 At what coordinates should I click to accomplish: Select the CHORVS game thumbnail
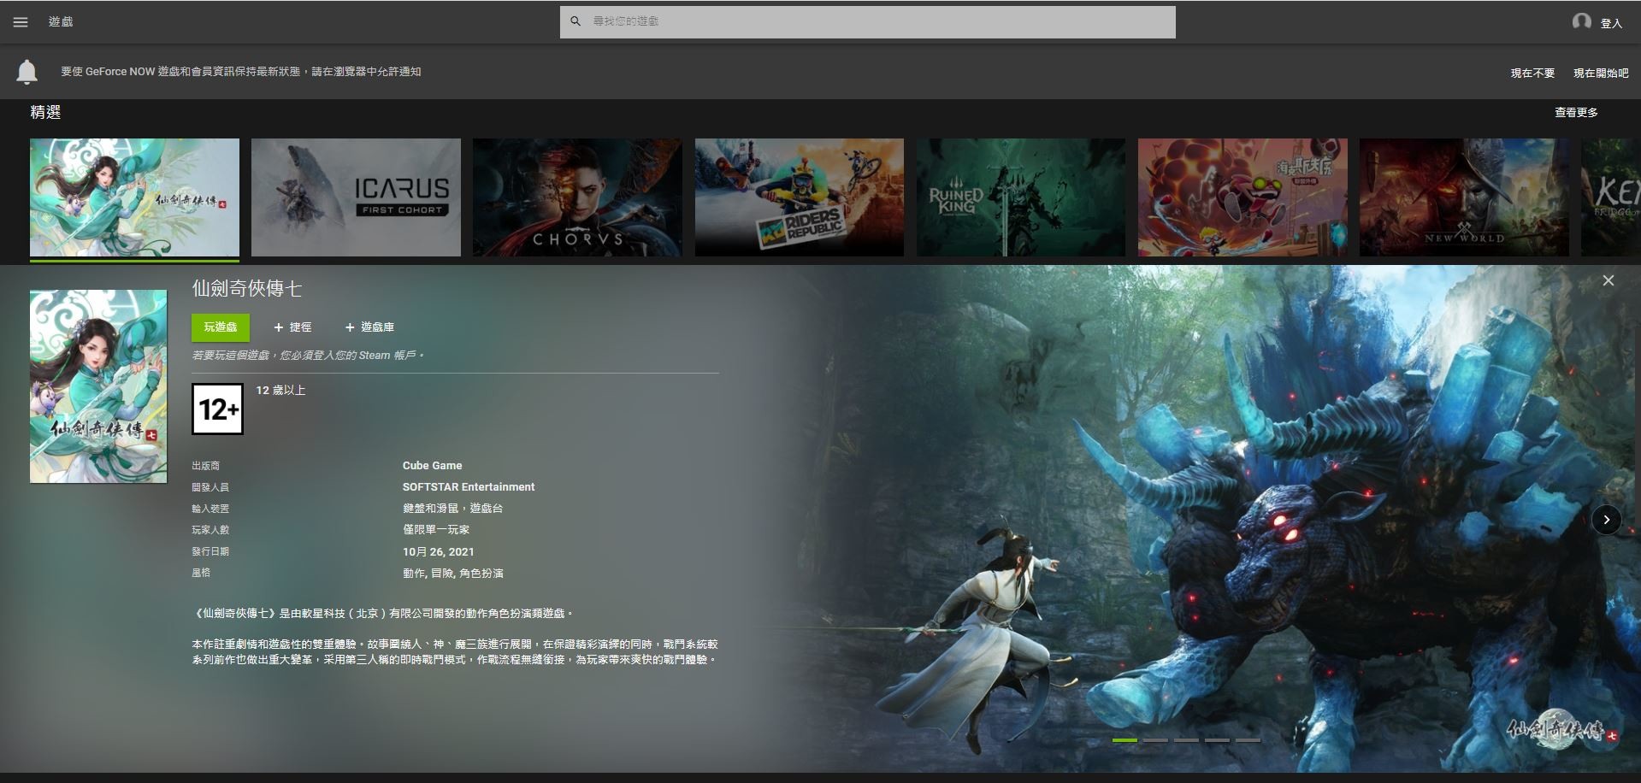577,197
